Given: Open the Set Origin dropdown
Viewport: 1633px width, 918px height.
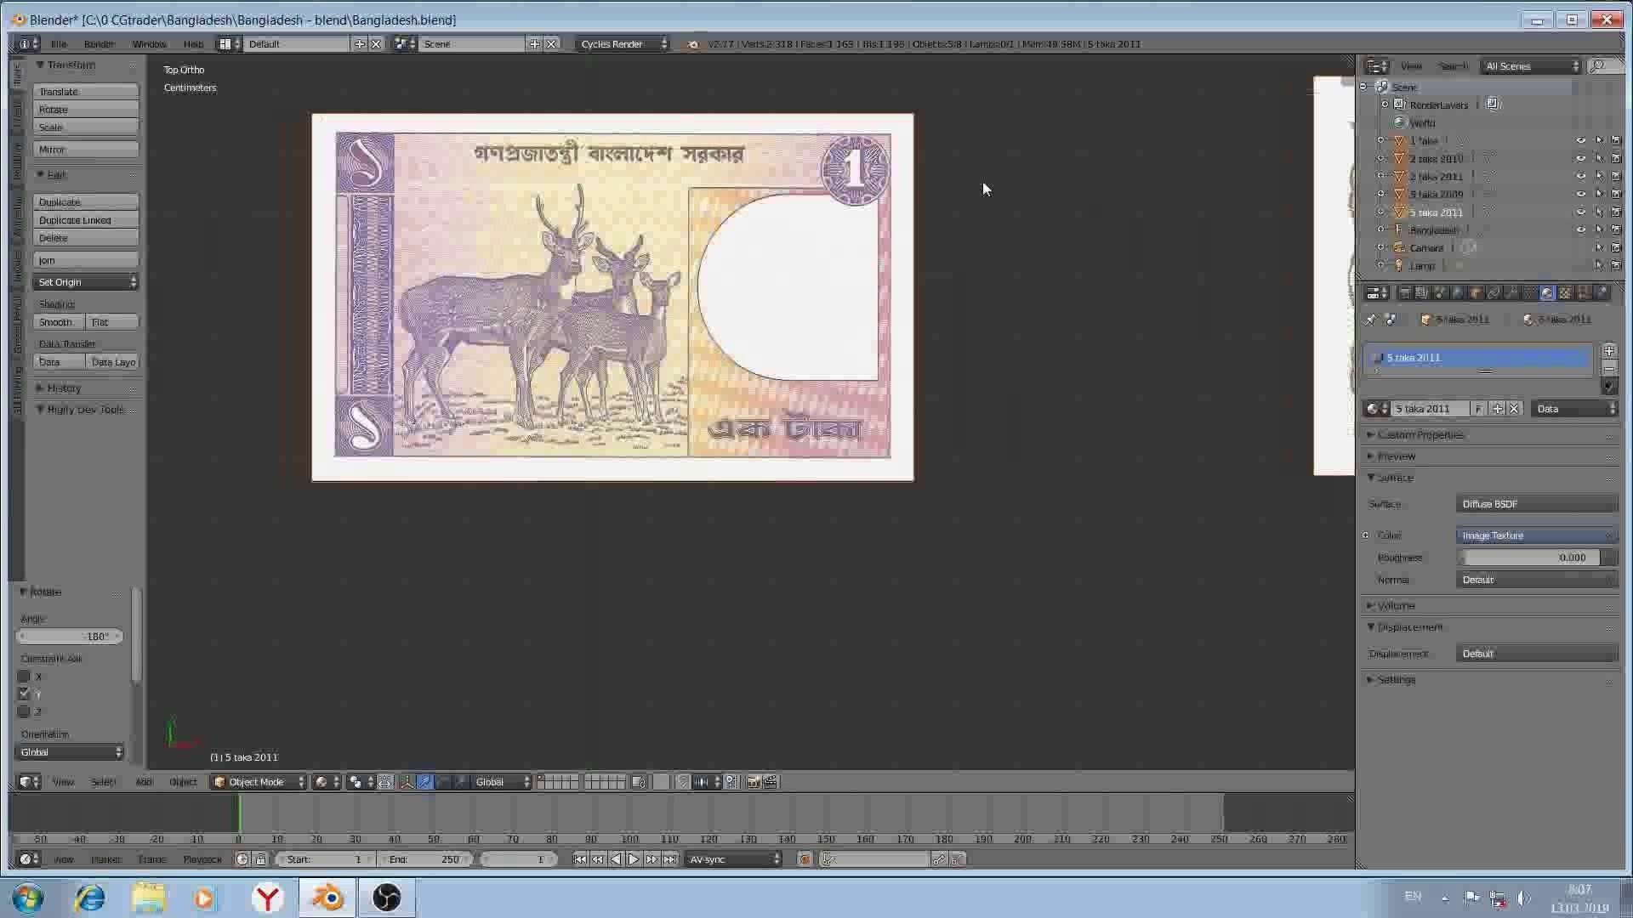Looking at the screenshot, I should pos(86,282).
